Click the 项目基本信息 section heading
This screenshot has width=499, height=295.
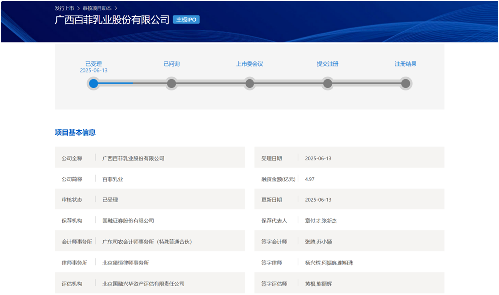75,132
